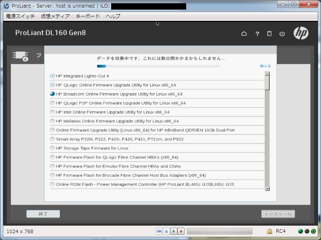Image resolution: width=321 pixels, height=240 pixels.
Task: Click the firmware update icon on left
Action: coord(21,56)
